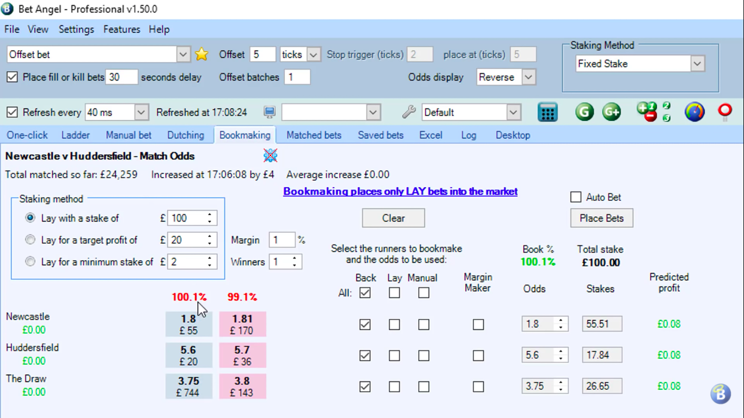Screen dimensions: 744x418
Task: Click the small green number 2 icon
Action: 667,106
